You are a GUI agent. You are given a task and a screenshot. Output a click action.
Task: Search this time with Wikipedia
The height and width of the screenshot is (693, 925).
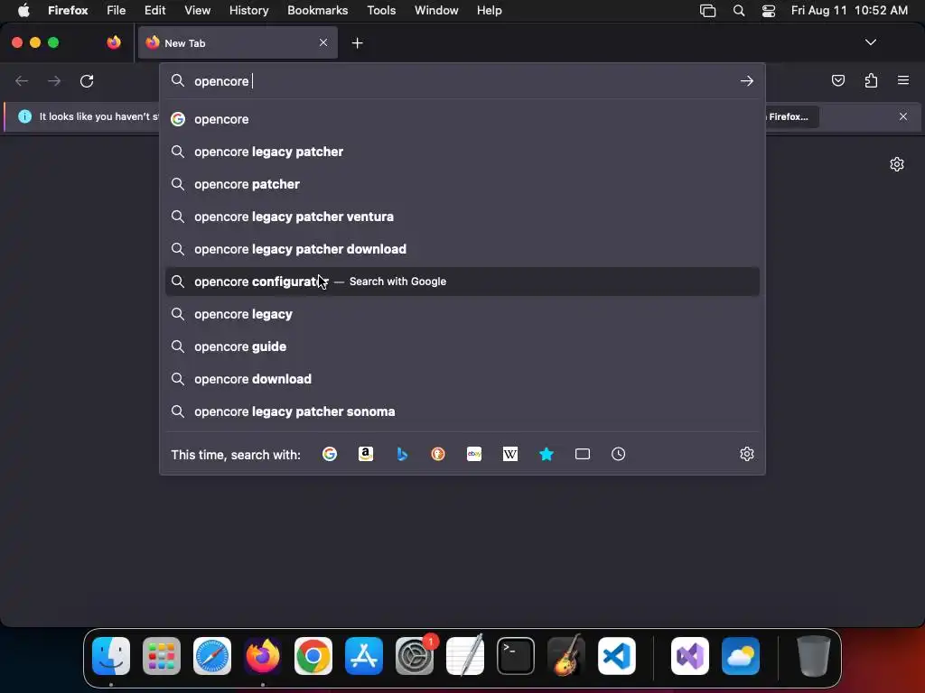click(510, 454)
